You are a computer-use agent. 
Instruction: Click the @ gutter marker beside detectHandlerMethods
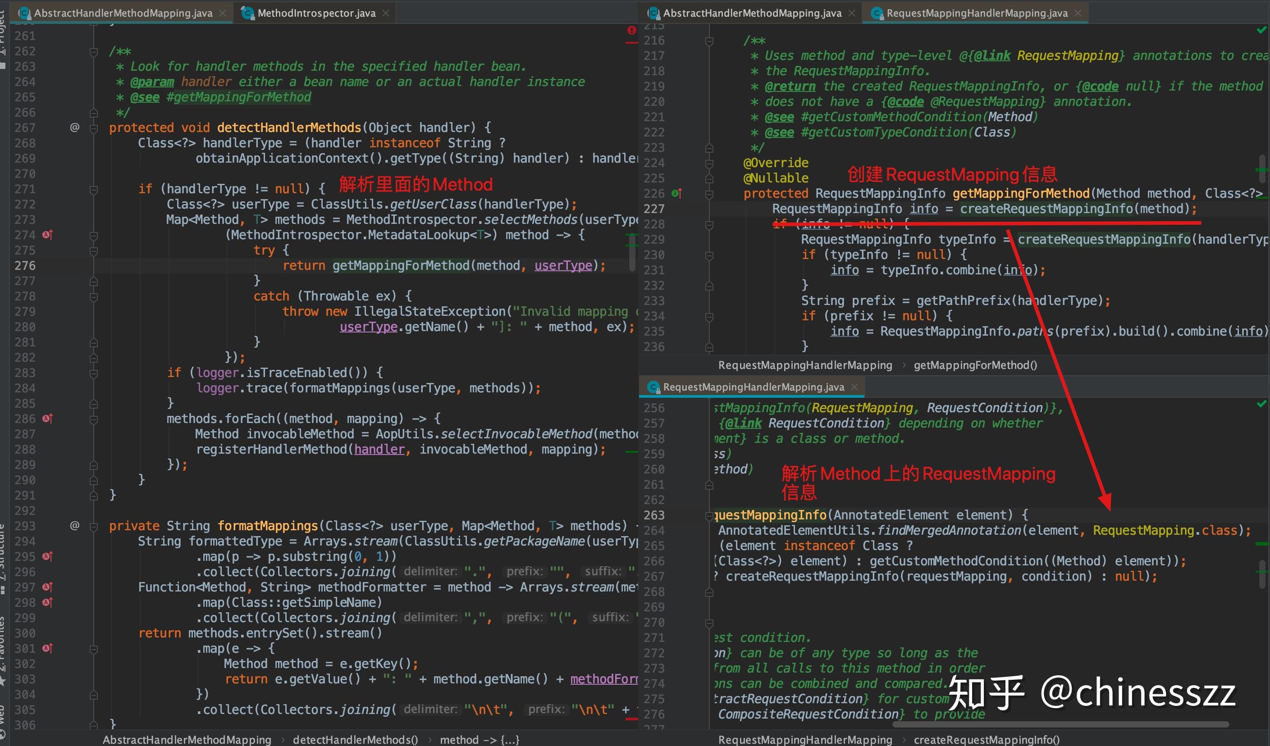point(75,127)
